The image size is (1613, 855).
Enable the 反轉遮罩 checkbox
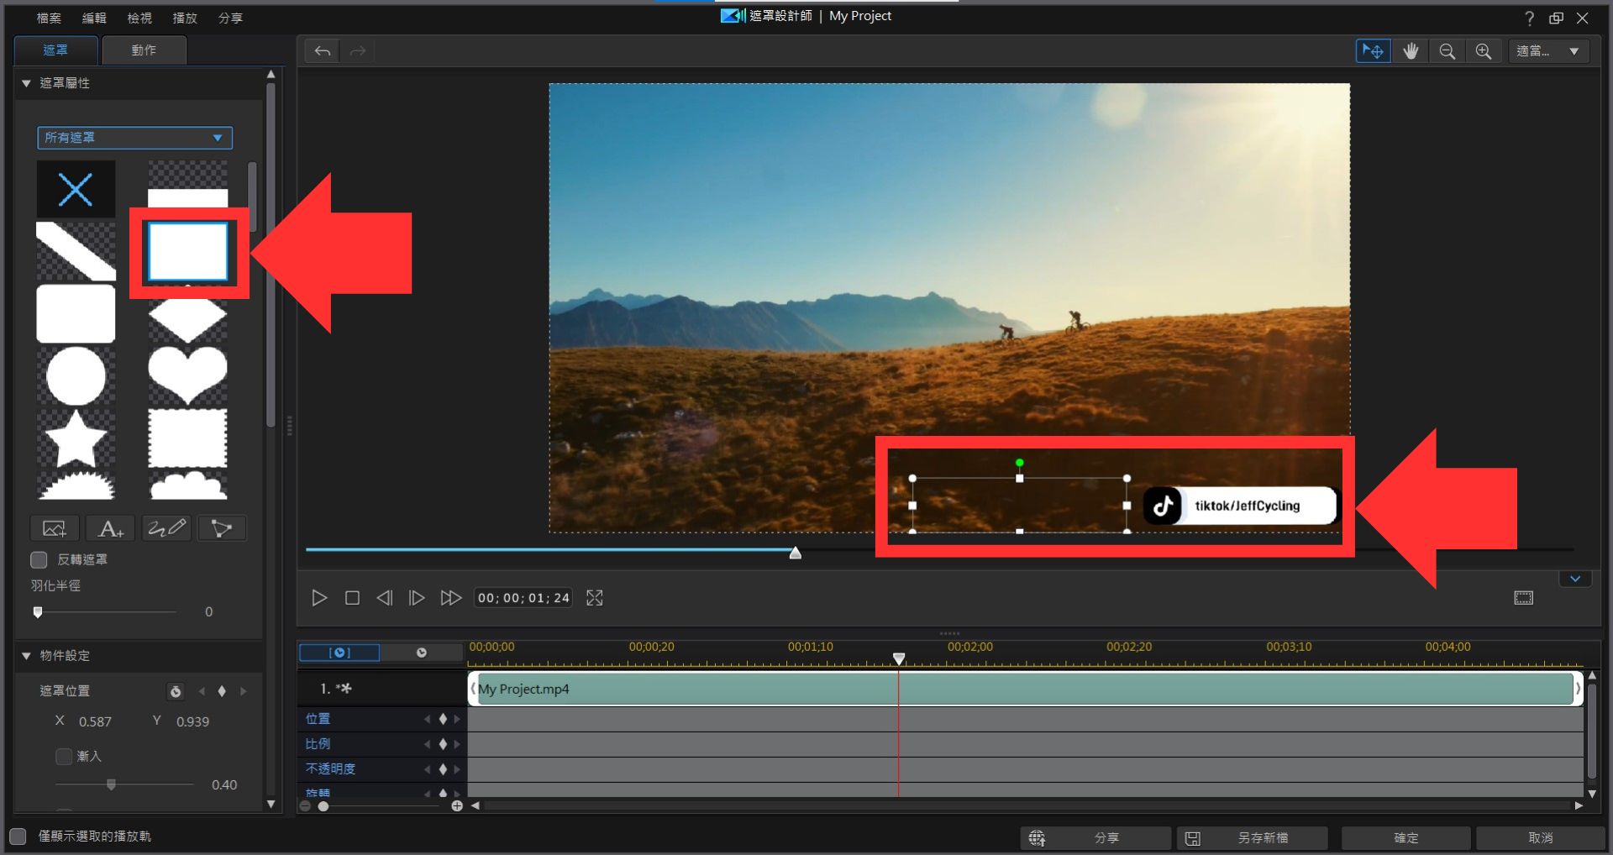[x=39, y=559]
